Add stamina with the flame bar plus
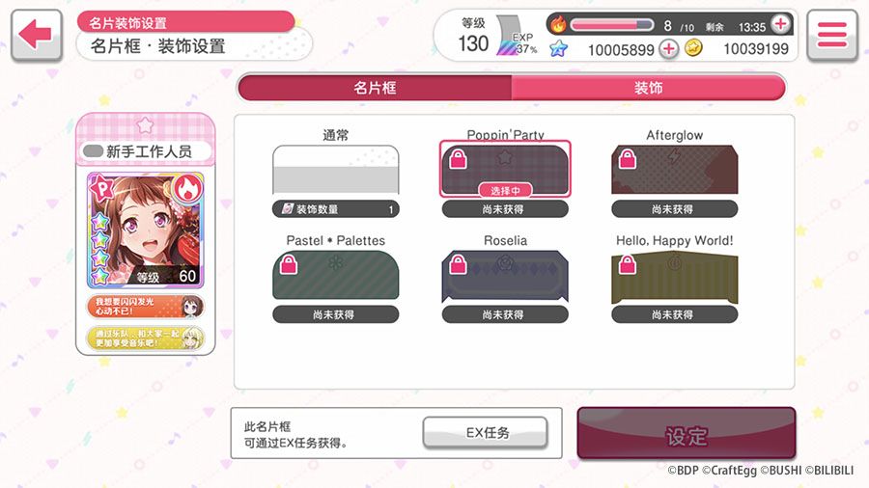Screen dimensions: 869x488 click(780, 24)
